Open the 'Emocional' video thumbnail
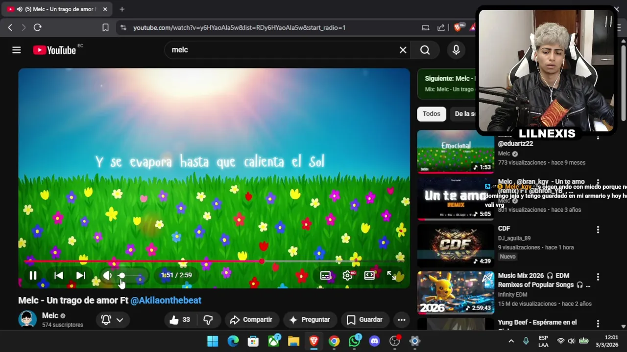The image size is (627, 352). coord(456,152)
